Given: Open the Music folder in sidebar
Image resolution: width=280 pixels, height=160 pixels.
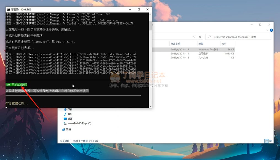Looking at the screenshot, I should pos(70,114).
